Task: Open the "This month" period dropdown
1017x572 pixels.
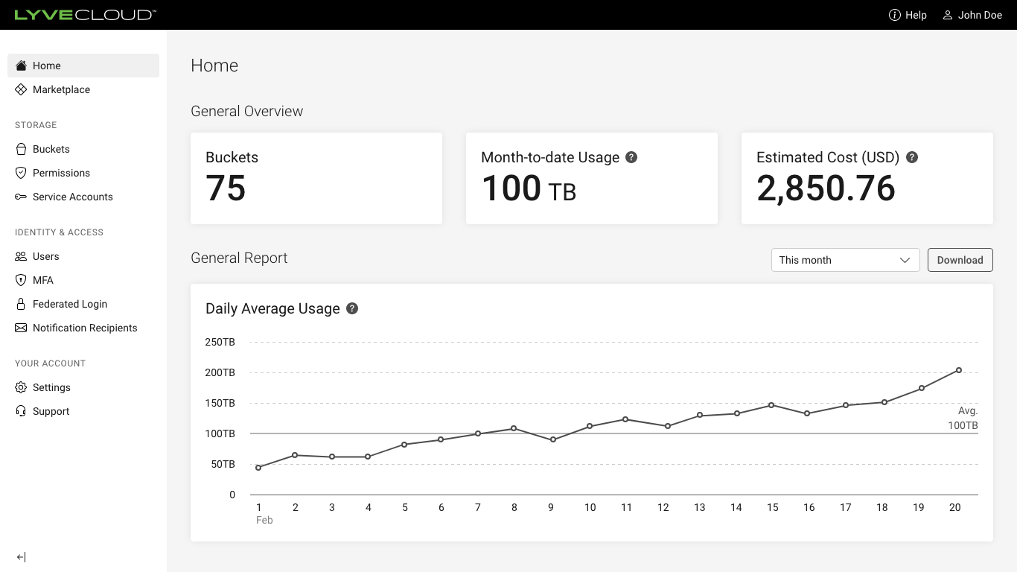Action: pyautogui.click(x=845, y=260)
